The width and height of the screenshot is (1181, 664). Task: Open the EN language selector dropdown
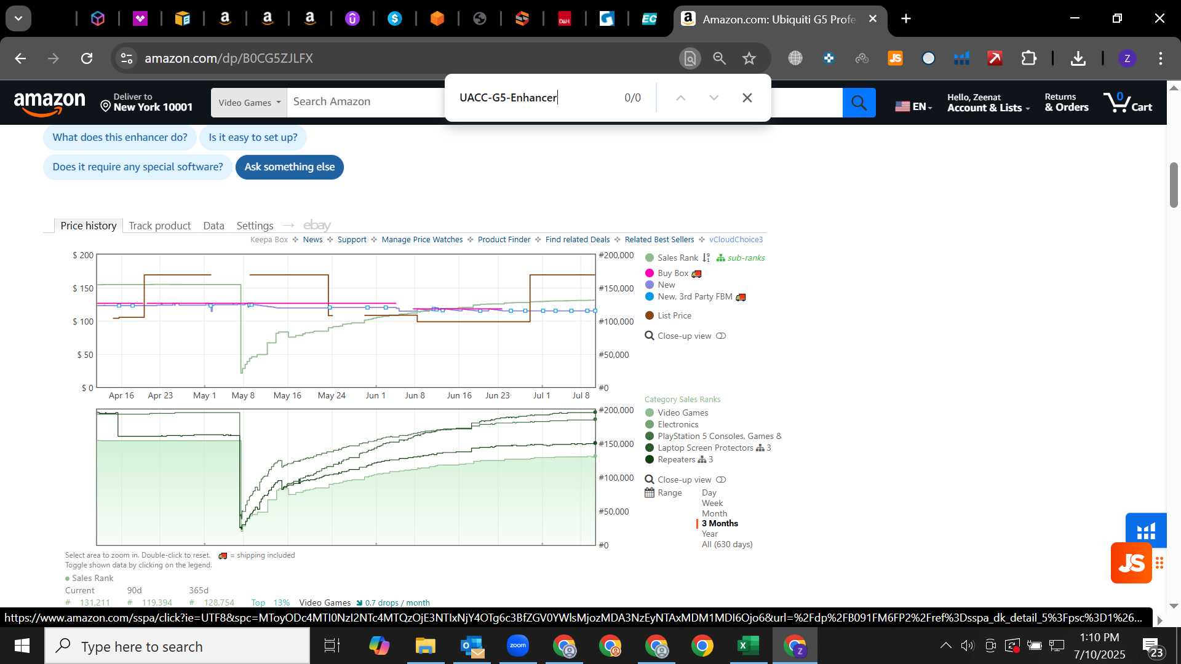913,106
